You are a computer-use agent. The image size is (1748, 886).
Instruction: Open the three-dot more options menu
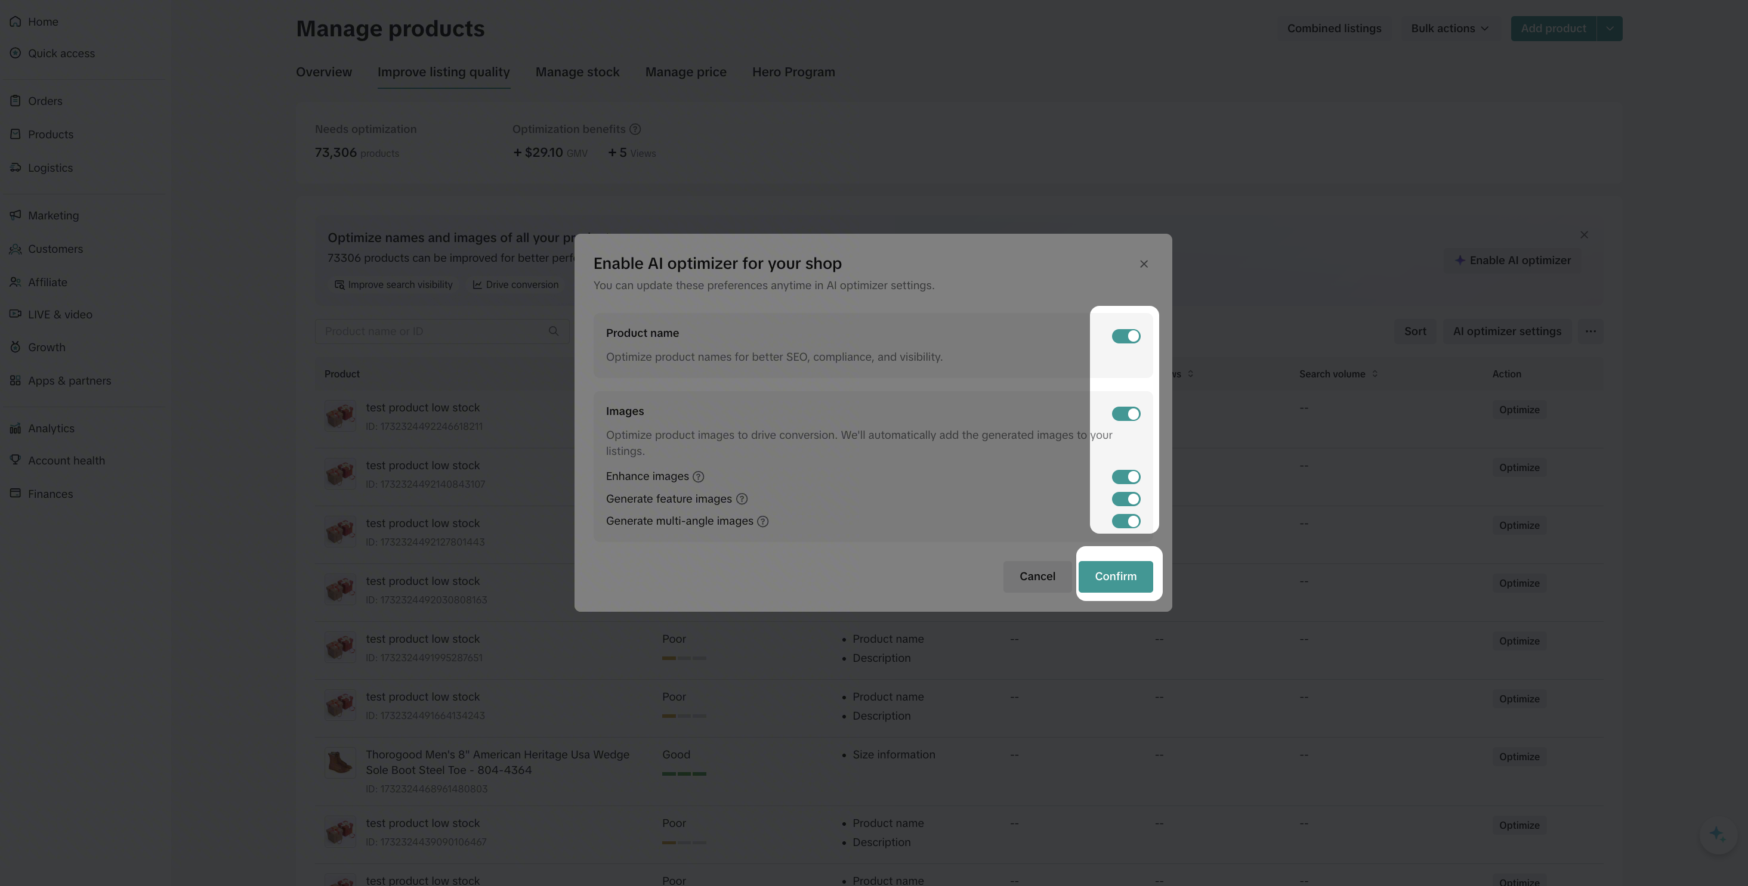pyautogui.click(x=1591, y=332)
